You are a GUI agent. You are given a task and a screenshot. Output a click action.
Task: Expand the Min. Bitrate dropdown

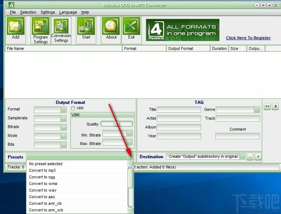point(129,133)
